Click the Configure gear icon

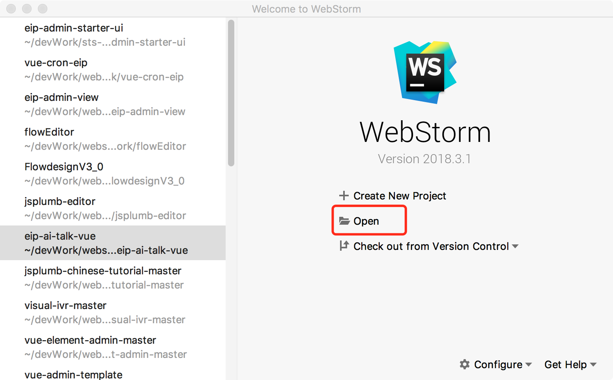click(x=465, y=364)
